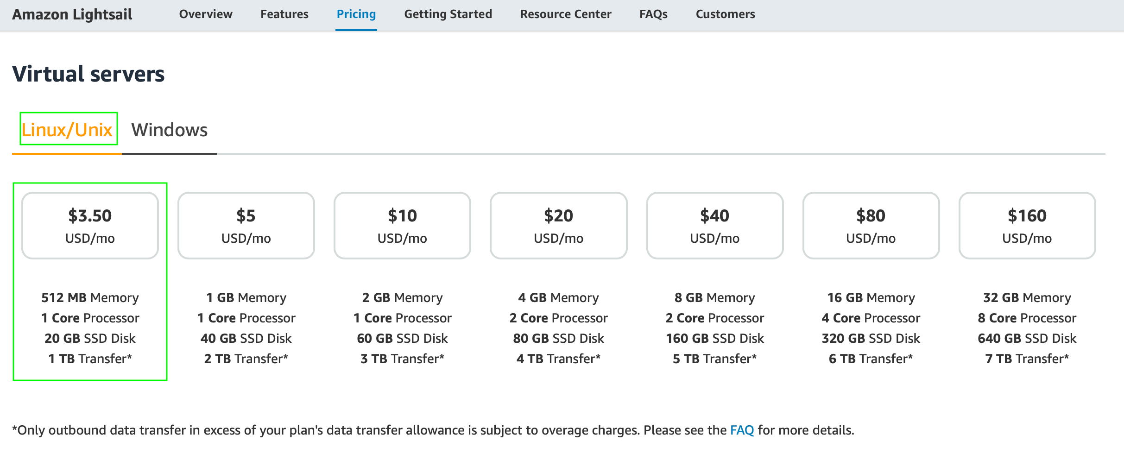
Task: Click the 32 GB Memory spec text
Action: (x=1027, y=297)
